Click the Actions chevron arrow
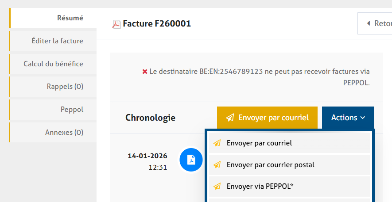 [x=363, y=118]
